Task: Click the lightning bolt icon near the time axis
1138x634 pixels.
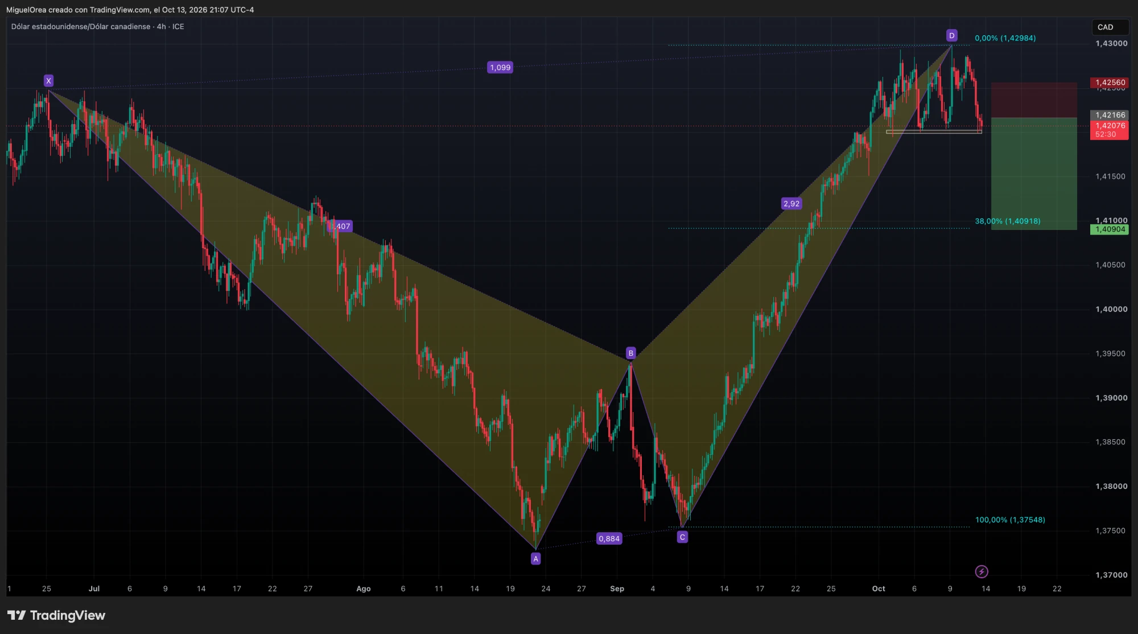Action: [982, 571]
